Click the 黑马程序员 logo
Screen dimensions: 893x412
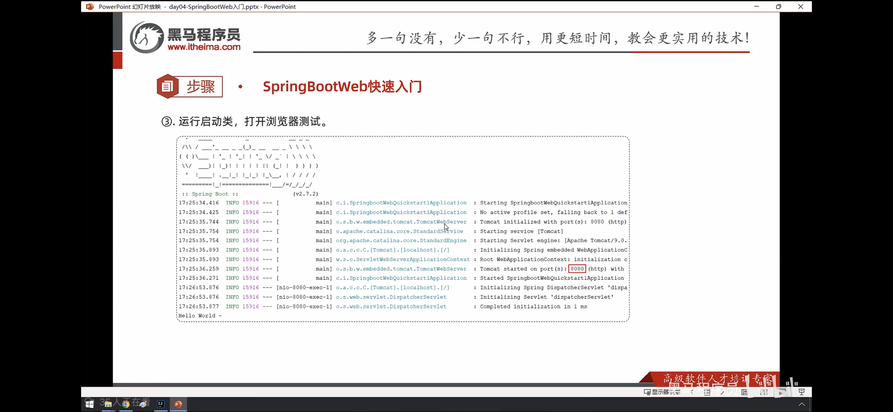(x=185, y=37)
